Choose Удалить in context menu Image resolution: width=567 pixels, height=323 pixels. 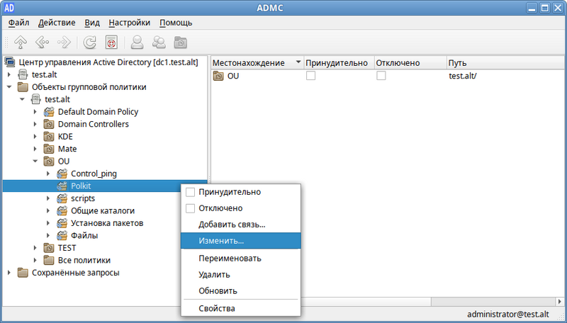(241, 275)
